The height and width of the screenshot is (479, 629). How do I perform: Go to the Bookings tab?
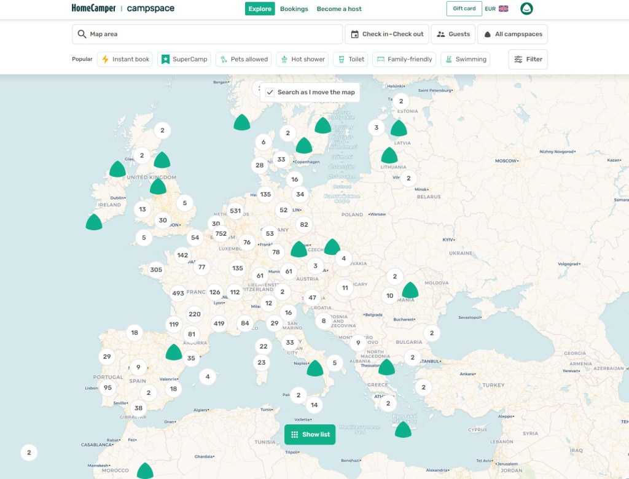[294, 9]
